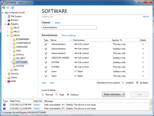The image size is (154, 116).
Task: Open Reset child items dropdown arrow
Action: (123, 94)
